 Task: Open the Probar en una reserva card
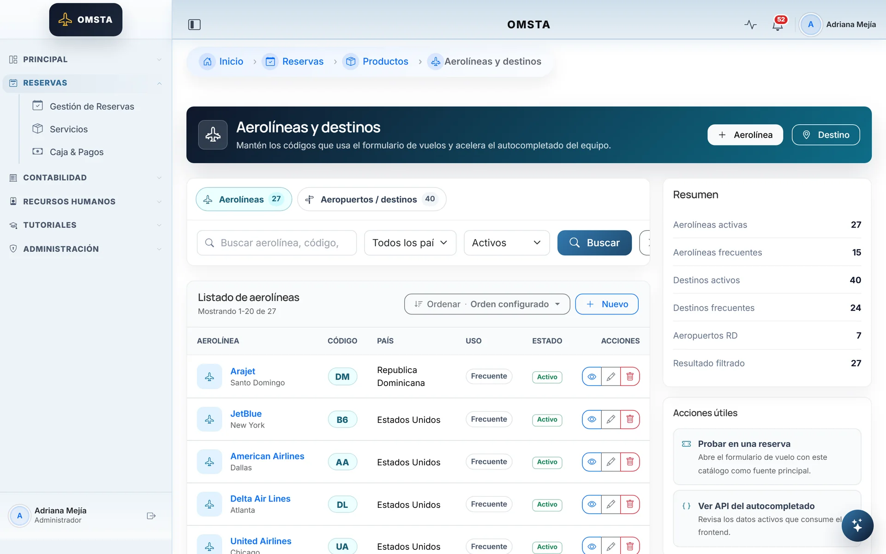point(767,457)
